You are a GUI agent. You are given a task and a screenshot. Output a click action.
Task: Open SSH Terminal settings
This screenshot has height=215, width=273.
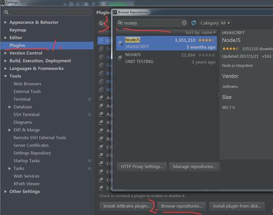pos(27,114)
